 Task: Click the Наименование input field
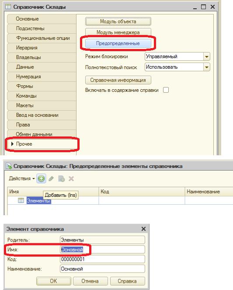click(x=103, y=269)
